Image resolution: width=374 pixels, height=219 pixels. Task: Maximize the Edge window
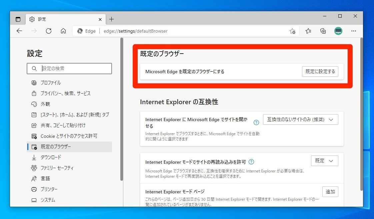(x=340, y=16)
